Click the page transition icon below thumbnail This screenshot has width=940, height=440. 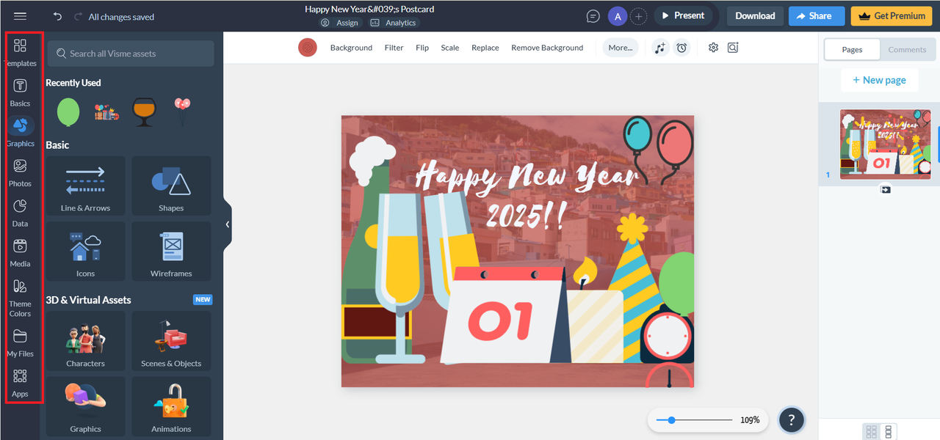(x=886, y=189)
